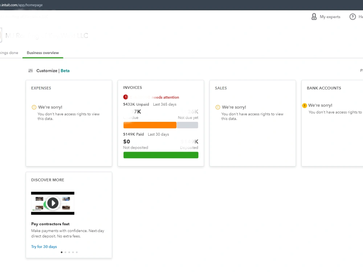Click the Sales card warning icon
Viewport: 363px width, 272px height.
coord(217,107)
